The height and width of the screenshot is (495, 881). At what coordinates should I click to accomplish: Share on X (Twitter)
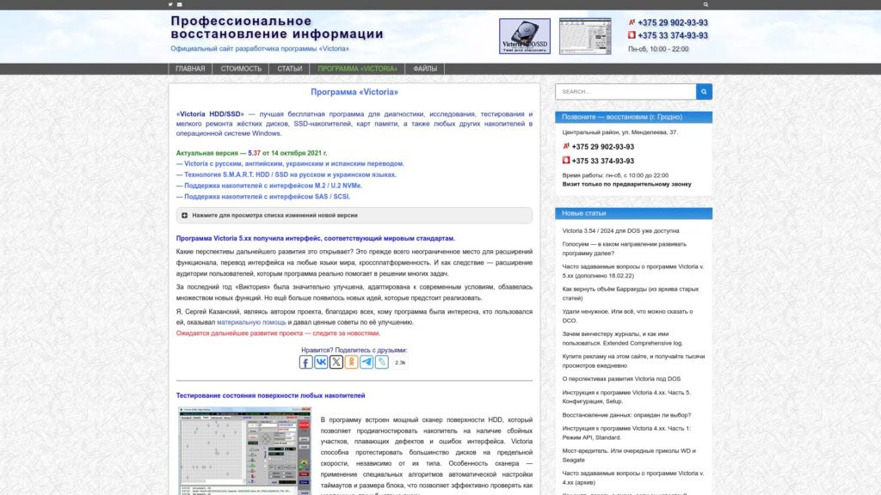point(336,362)
